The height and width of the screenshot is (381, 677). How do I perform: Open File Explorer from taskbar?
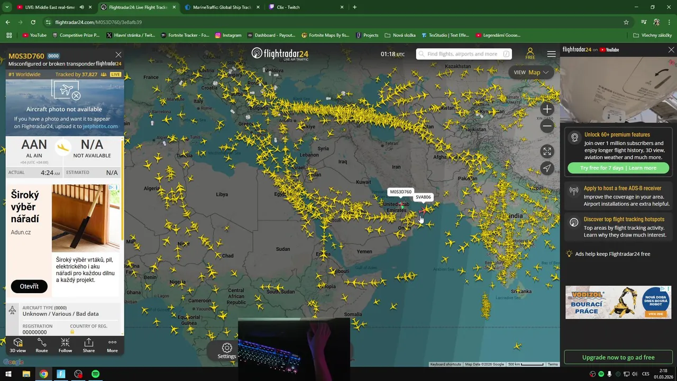26,374
